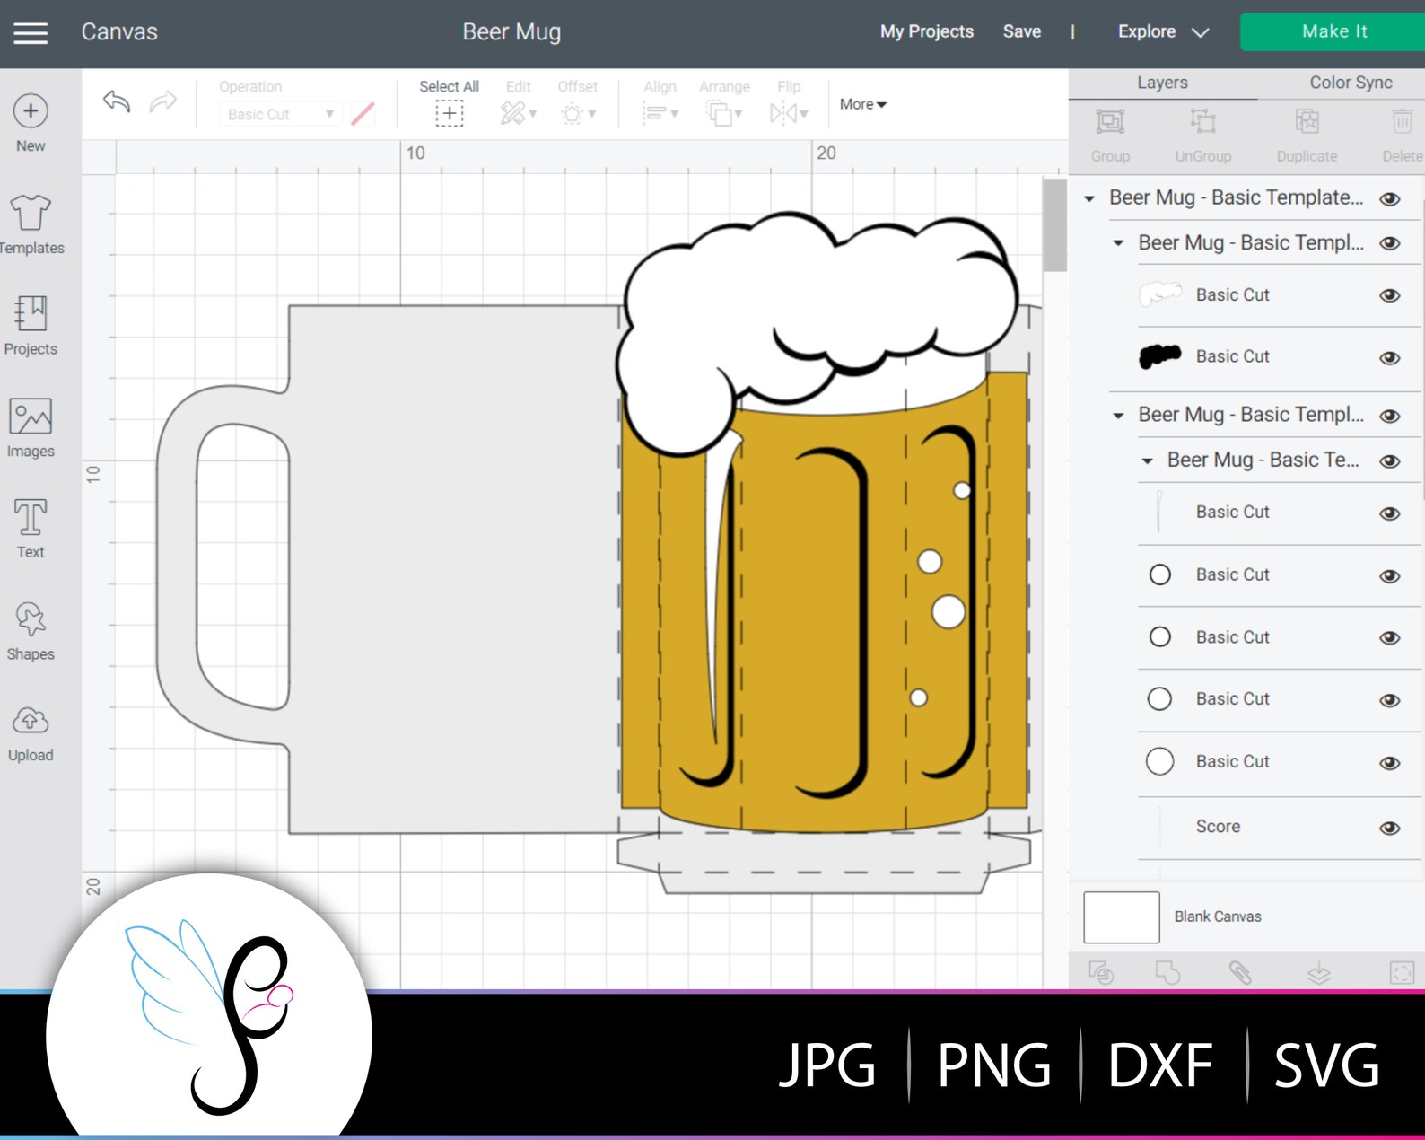Click the Slice icon in layers footer
Viewport: 1425px width, 1140px height.
pos(1101,972)
